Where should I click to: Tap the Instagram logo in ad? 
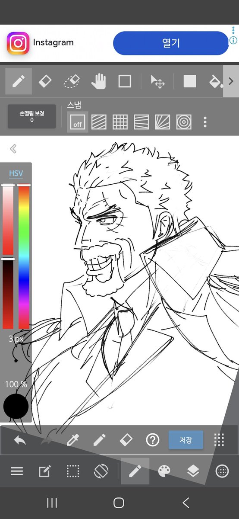click(18, 43)
